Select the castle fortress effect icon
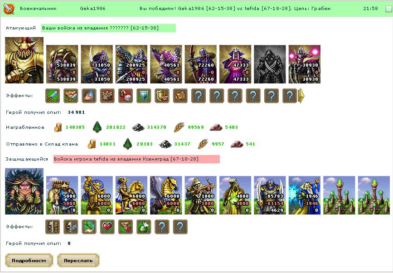Image resolution: width=393 pixels, height=273 pixels. tap(107, 96)
